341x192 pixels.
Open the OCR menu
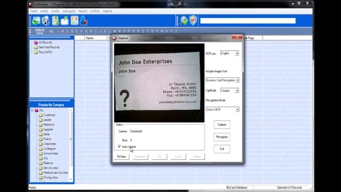point(95,11)
